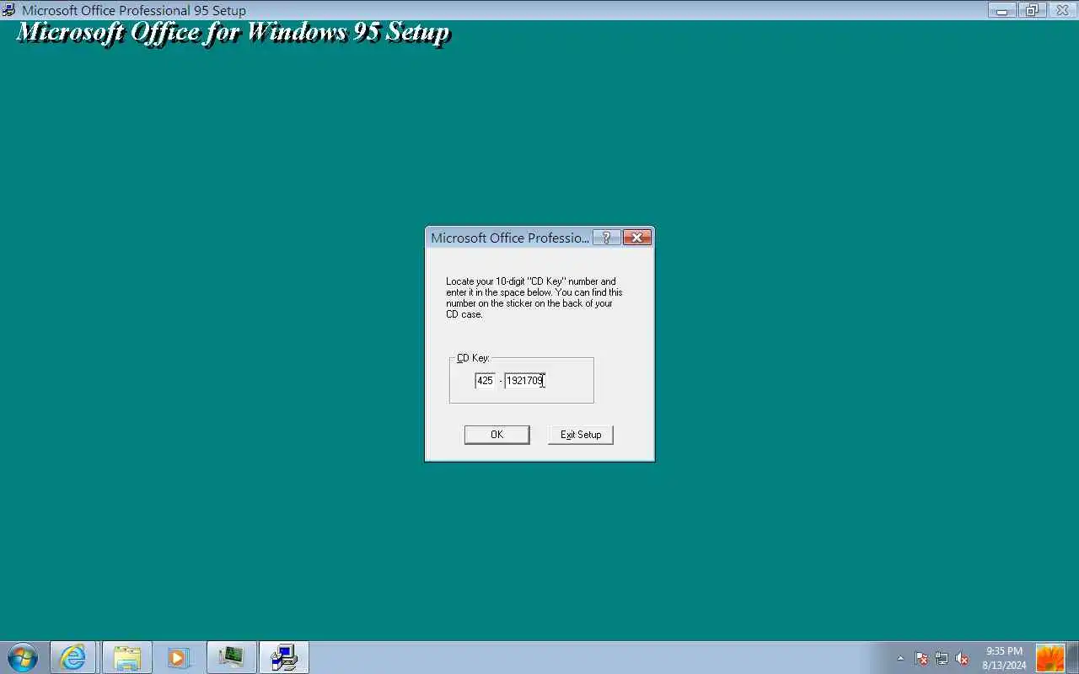Open Windows Media Player from taskbar
Image resolution: width=1079 pixels, height=674 pixels.
pos(178,657)
